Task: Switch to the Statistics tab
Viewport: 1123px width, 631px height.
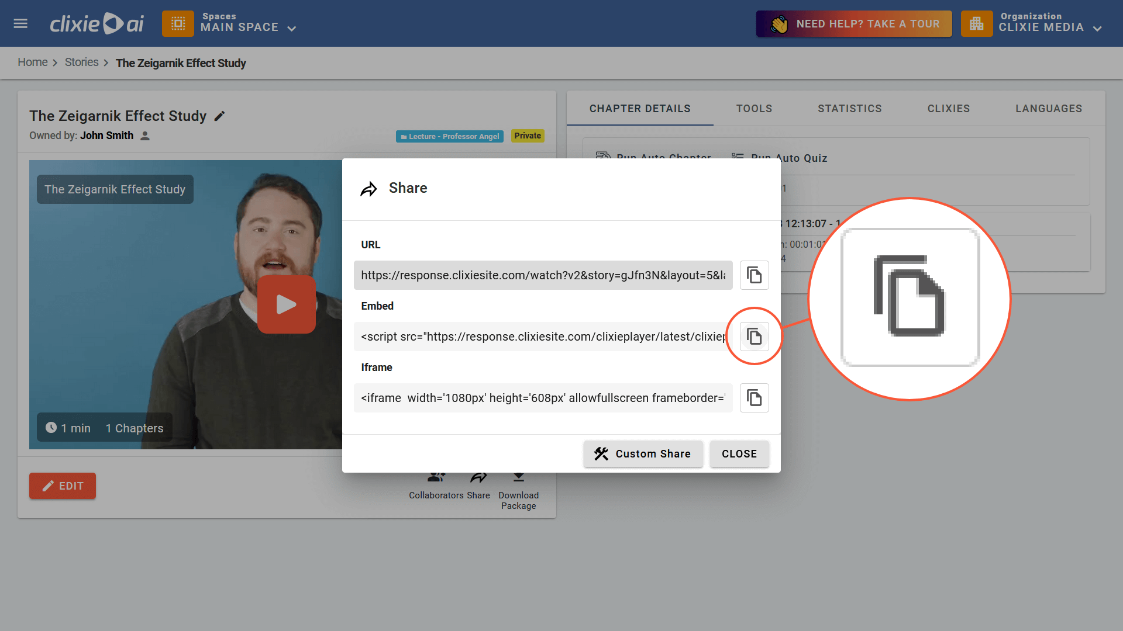Action: click(x=850, y=109)
